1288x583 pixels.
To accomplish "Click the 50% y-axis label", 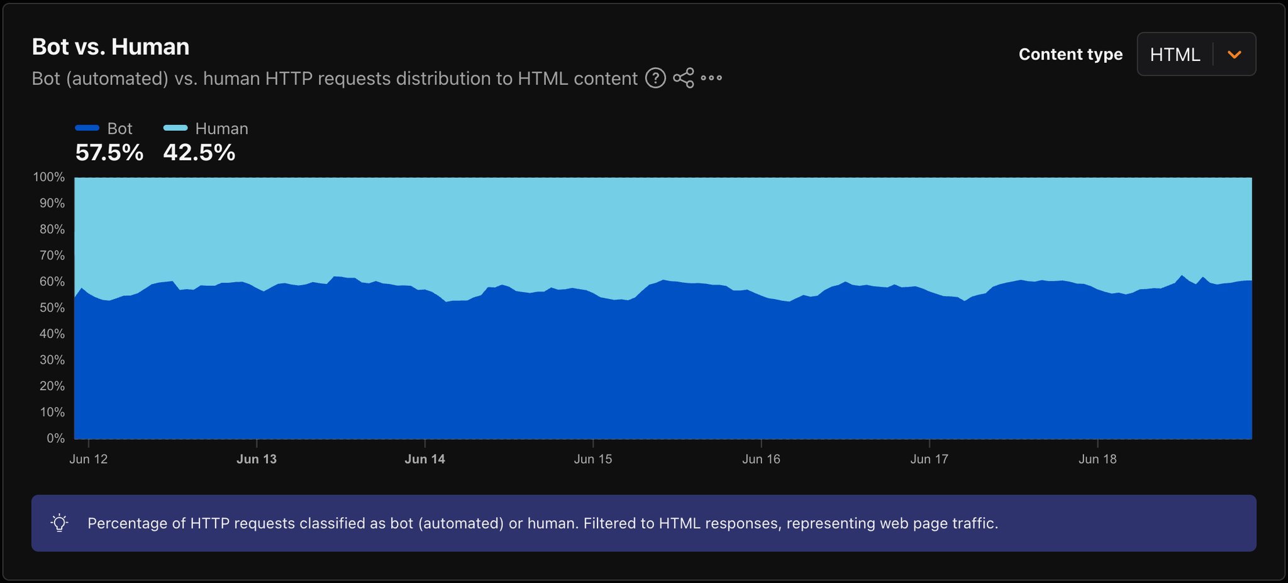I will pyautogui.click(x=52, y=308).
